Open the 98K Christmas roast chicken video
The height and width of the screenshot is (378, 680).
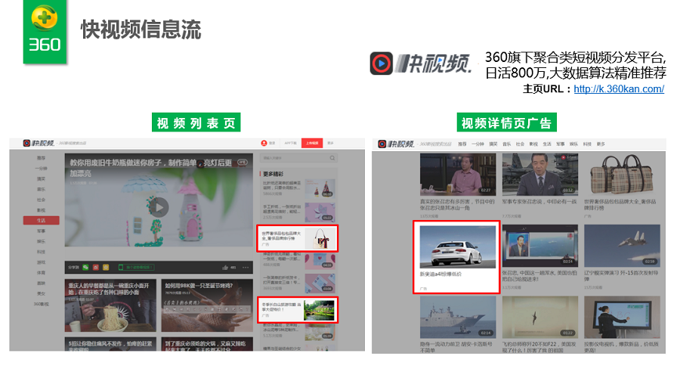(207, 305)
